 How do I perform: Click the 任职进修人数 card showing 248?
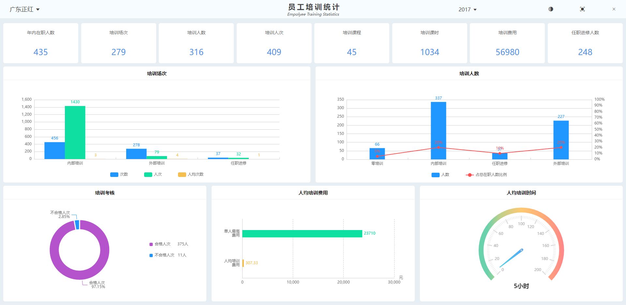click(x=585, y=43)
